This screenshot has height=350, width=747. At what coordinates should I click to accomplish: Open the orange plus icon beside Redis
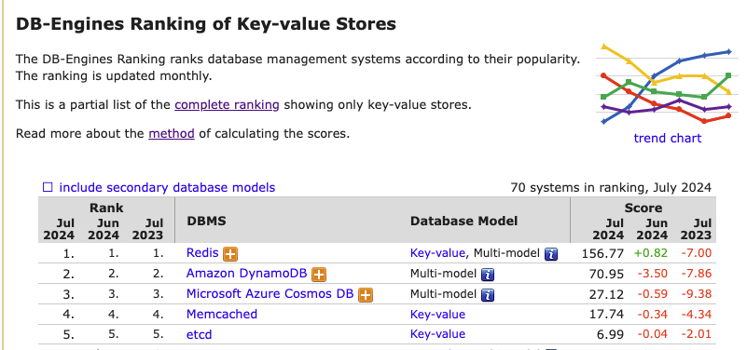point(230,254)
